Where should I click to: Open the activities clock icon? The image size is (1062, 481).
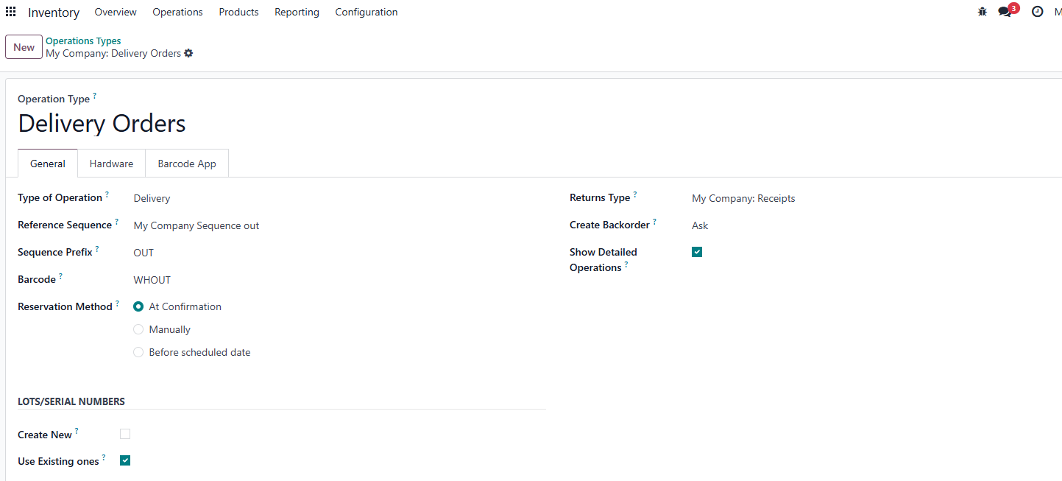tap(1038, 12)
